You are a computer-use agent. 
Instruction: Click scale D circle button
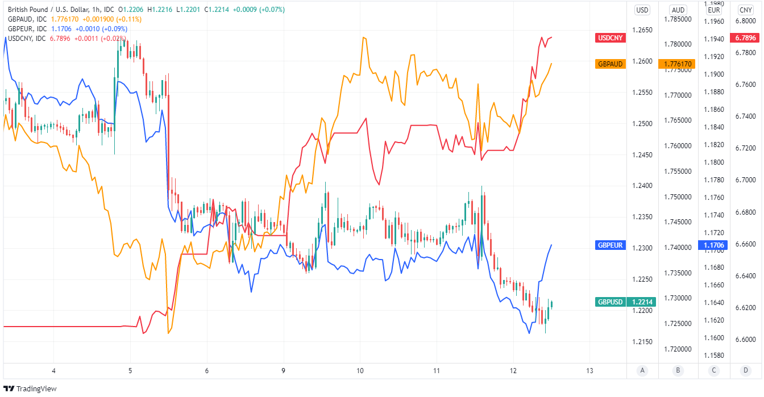(745, 371)
